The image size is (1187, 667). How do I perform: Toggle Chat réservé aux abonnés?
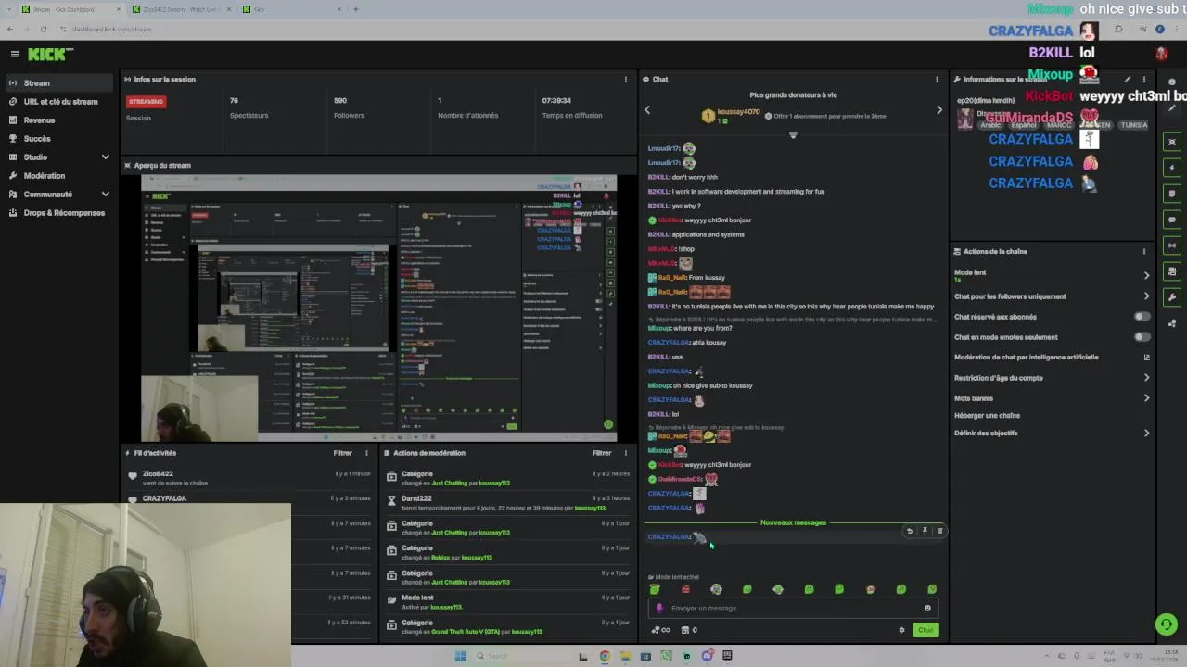(x=1142, y=317)
